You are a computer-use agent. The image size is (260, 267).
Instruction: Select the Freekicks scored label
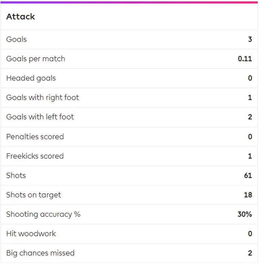pos(35,156)
